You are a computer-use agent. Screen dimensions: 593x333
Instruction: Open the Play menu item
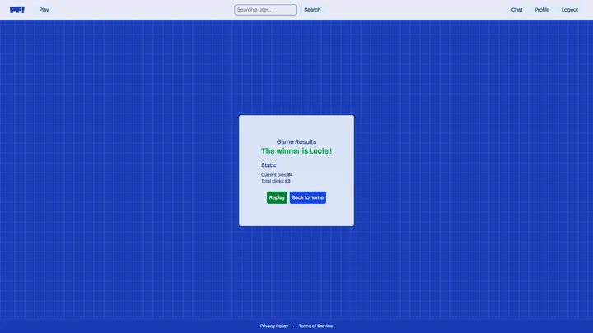(x=44, y=10)
